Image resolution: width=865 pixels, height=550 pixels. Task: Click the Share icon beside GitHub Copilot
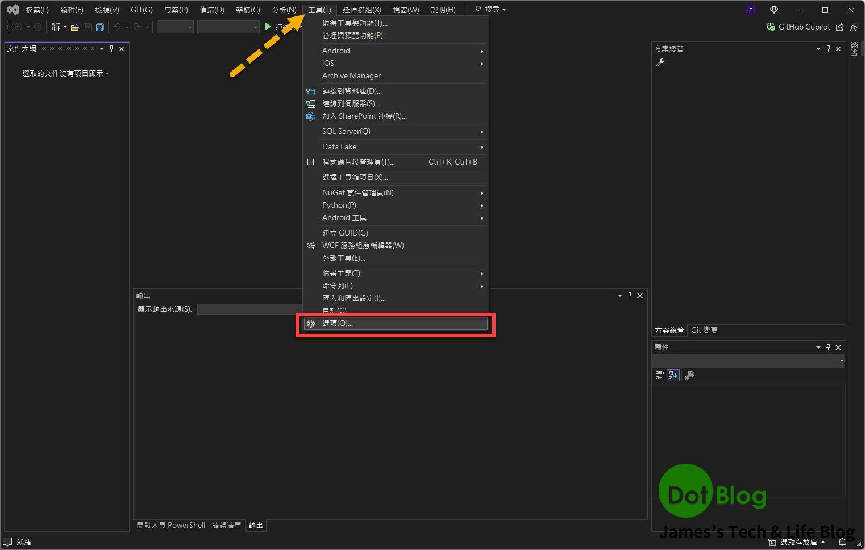click(x=839, y=27)
